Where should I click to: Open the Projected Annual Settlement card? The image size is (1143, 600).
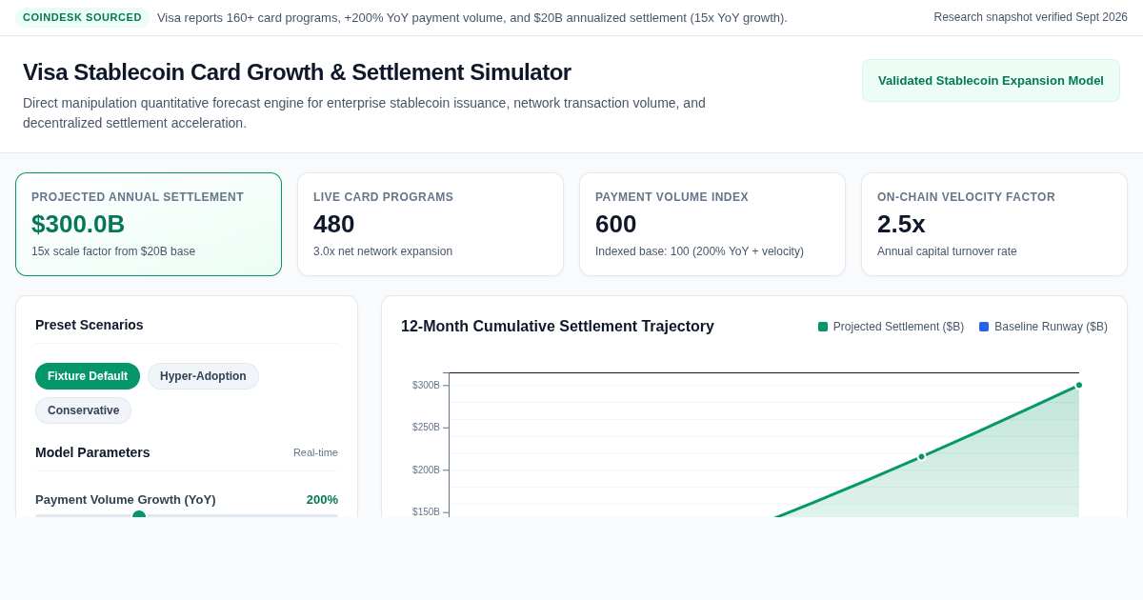point(149,225)
